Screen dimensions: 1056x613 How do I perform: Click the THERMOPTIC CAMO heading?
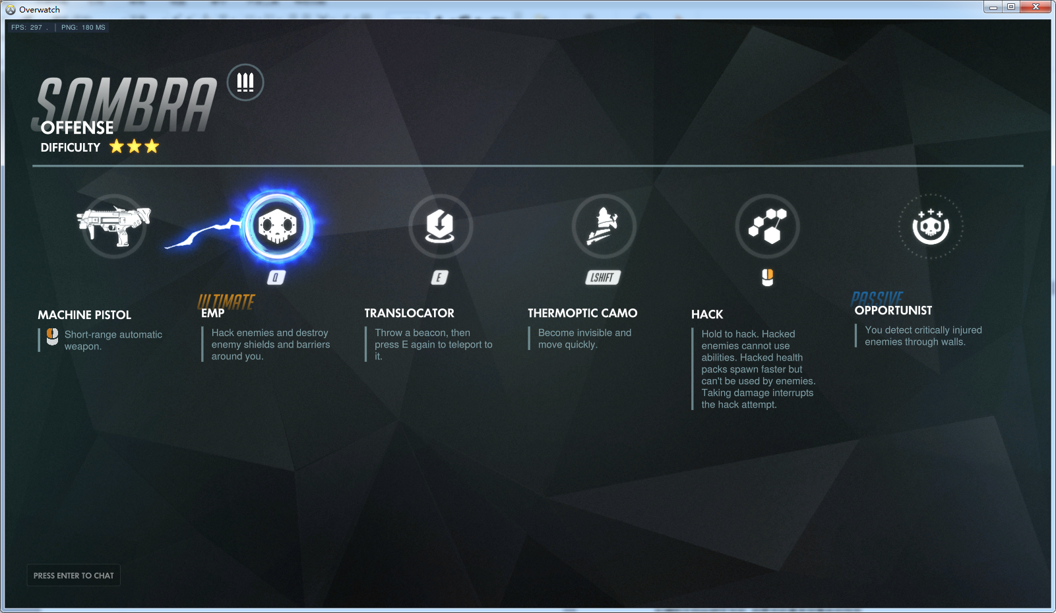tap(582, 313)
